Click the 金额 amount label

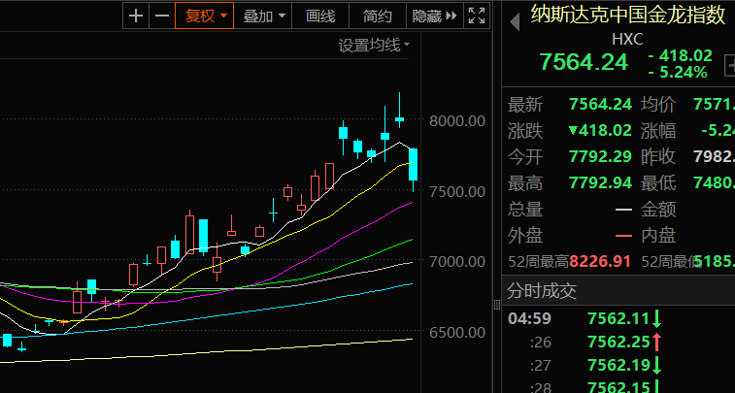(x=658, y=209)
